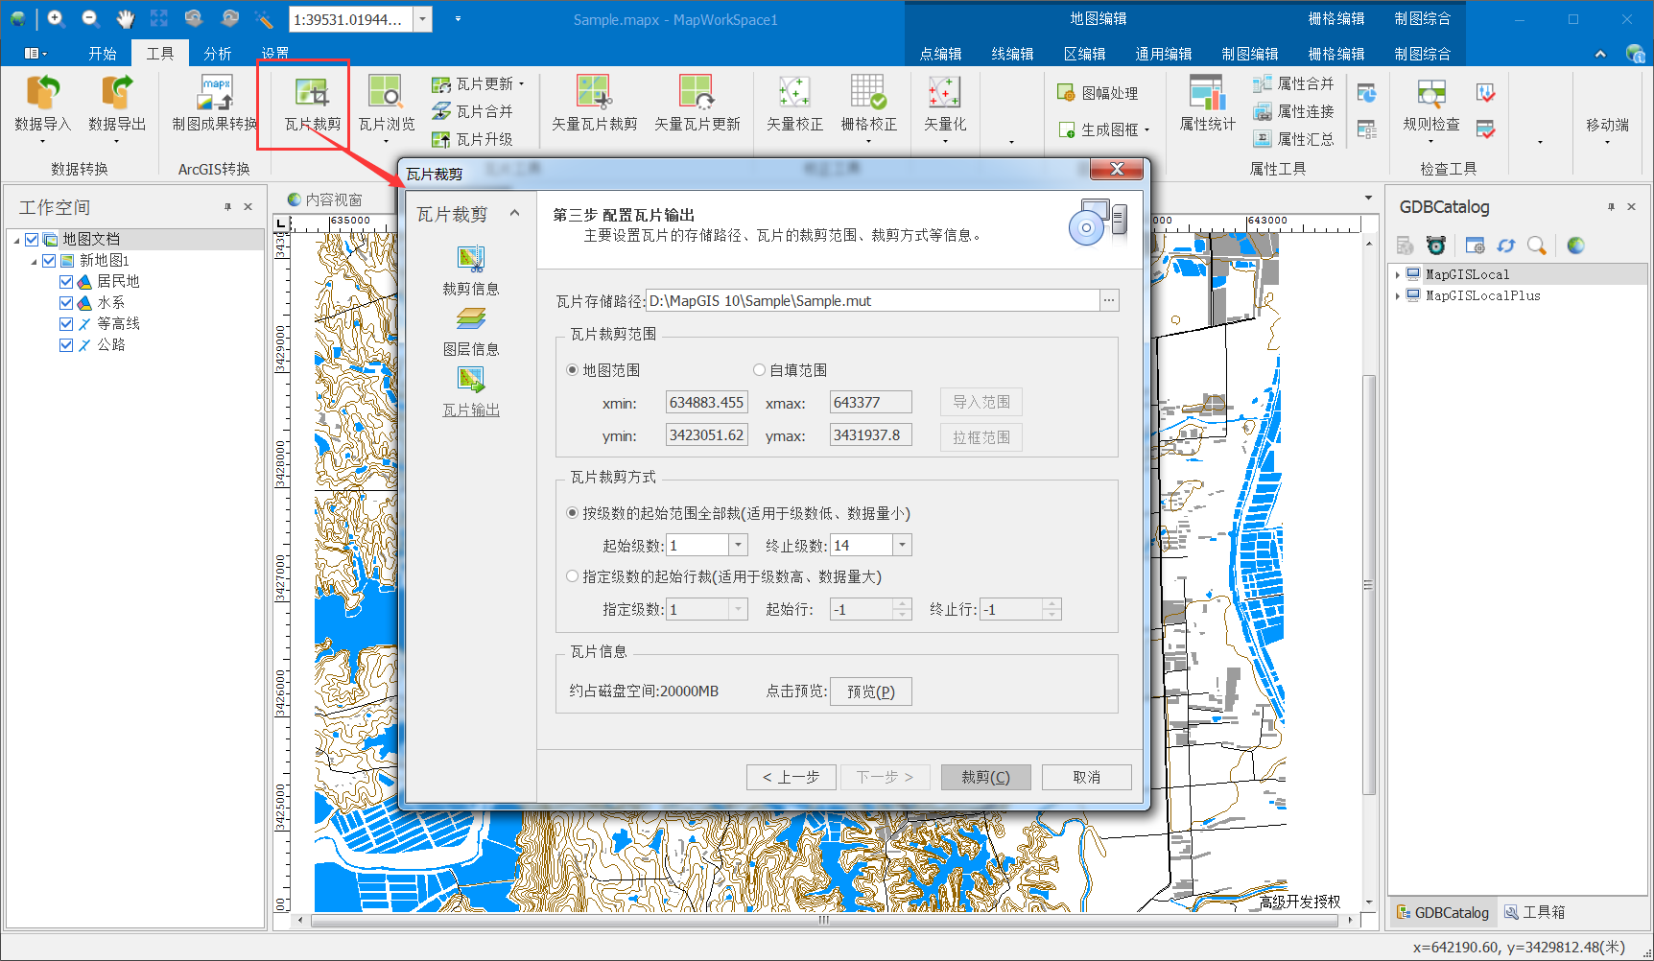Viewport: 1654px width, 961px height.
Task: Click the 属性汇总 tool
Action: [x=1293, y=139]
